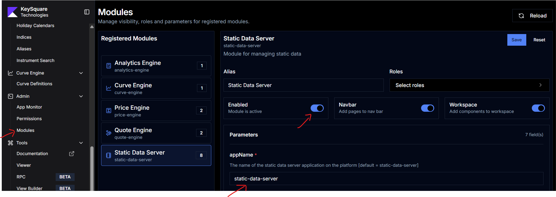Image resolution: width=556 pixels, height=197 pixels.
Task: Open View Builder tool in sidebar
Action: (x=29, y=188)
